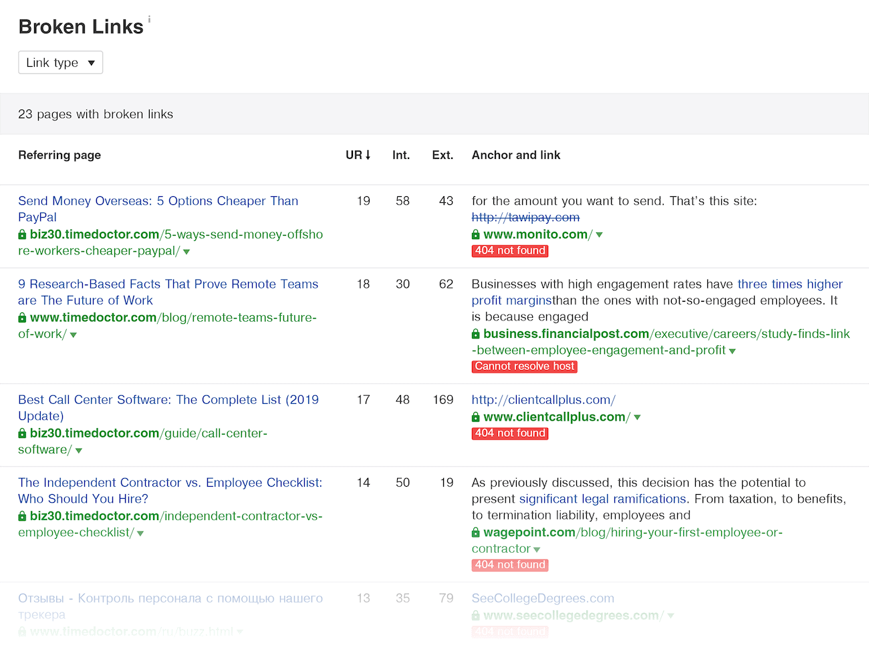The width and height of the screenshot is (869, 649).
Task: Open 'three times higher profit margins' anchor link
Action: point(657,292)
